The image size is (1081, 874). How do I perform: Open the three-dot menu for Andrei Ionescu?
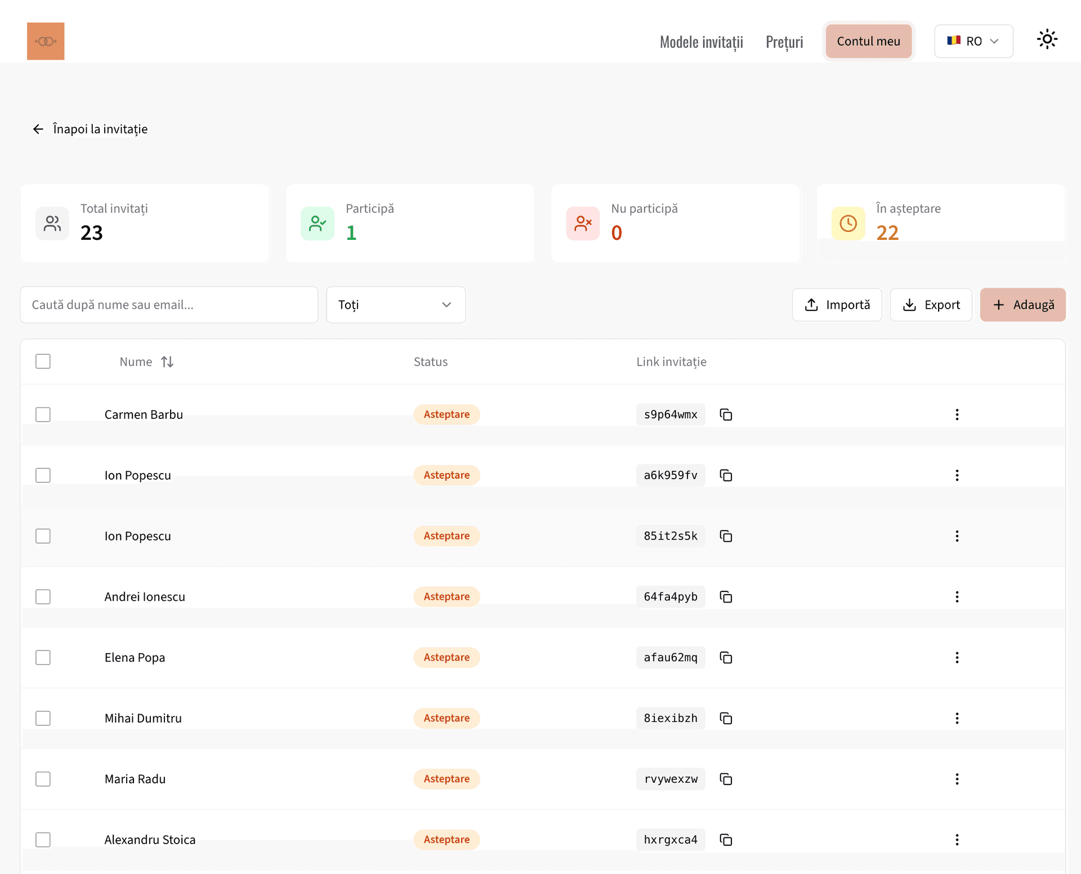click(x=957, y=596)
